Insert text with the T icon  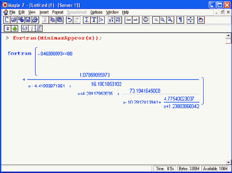coord(94,20)
